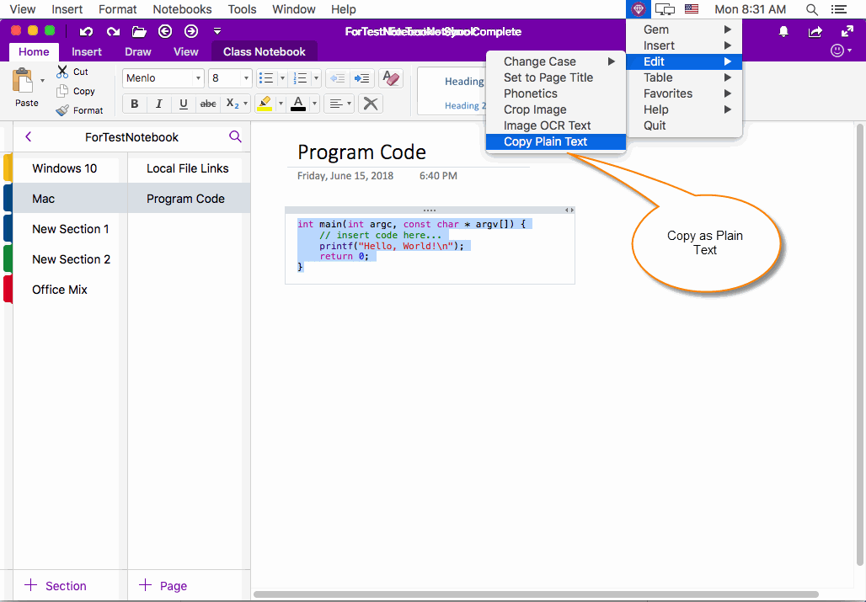Add a new section with + Section

[56, 585]
